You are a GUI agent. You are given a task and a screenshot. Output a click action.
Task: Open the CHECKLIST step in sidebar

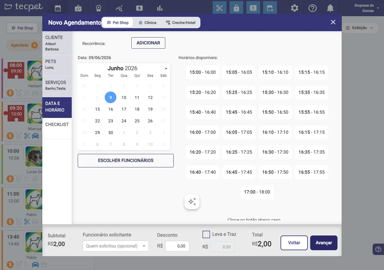click(57, 128)
